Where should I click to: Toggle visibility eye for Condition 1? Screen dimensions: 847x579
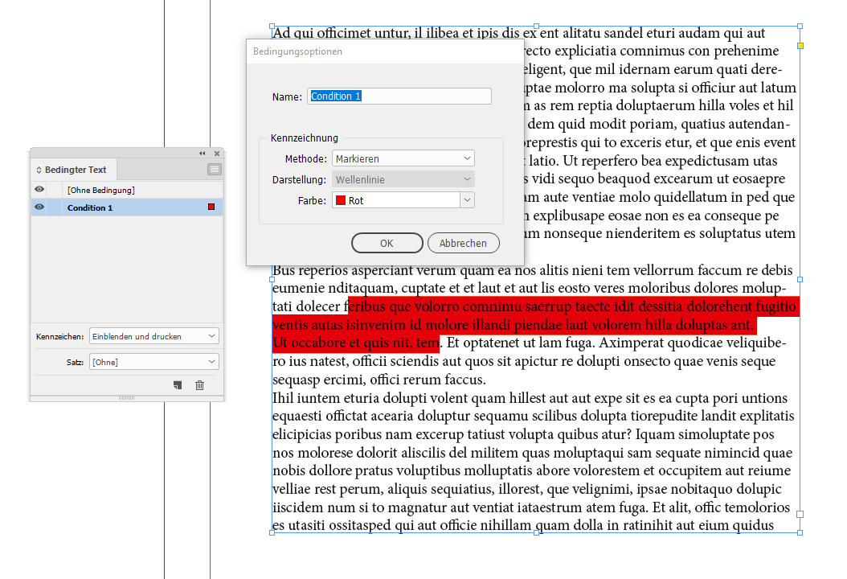pyautogui.click(x=39, y=207)
